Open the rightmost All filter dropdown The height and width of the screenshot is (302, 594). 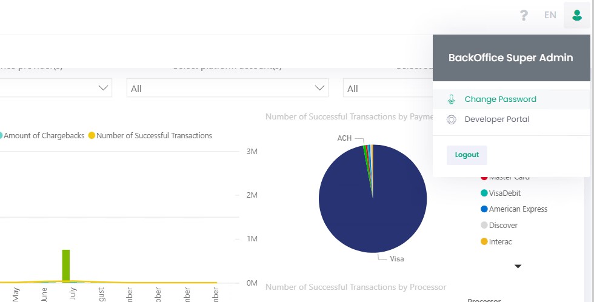388,89
